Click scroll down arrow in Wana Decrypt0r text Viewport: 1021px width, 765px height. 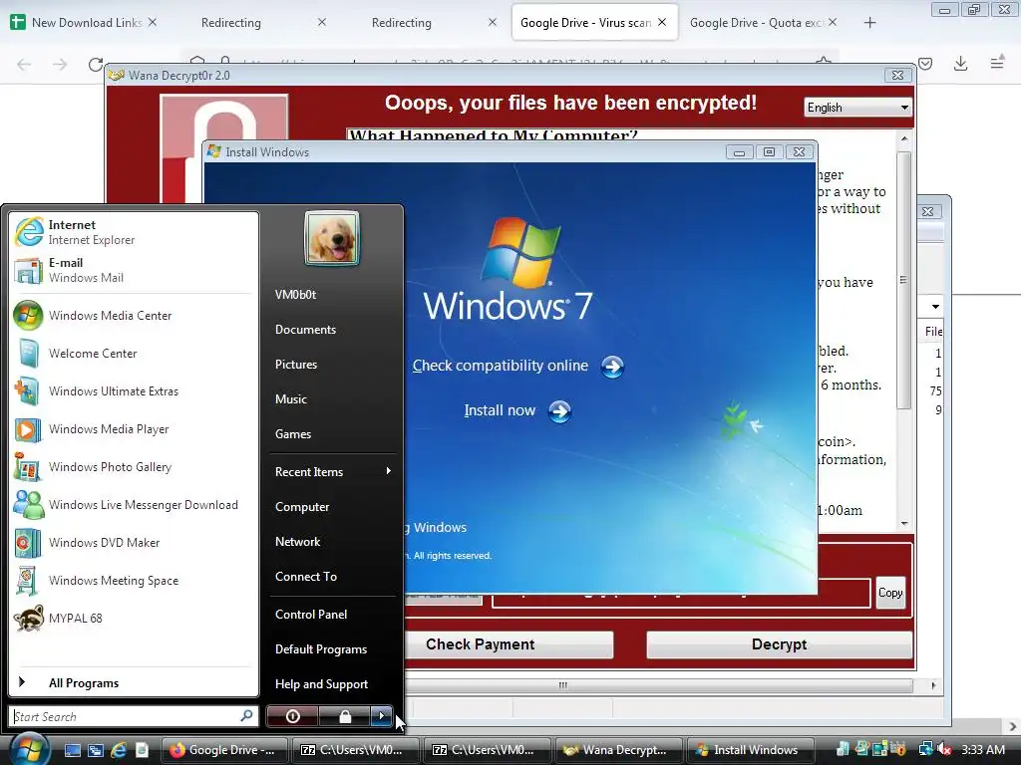903,523
